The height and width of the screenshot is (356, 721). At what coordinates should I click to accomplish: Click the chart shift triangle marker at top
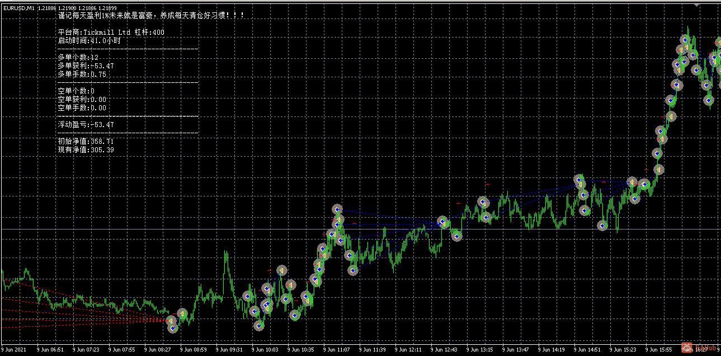click(x=696, y=4)
